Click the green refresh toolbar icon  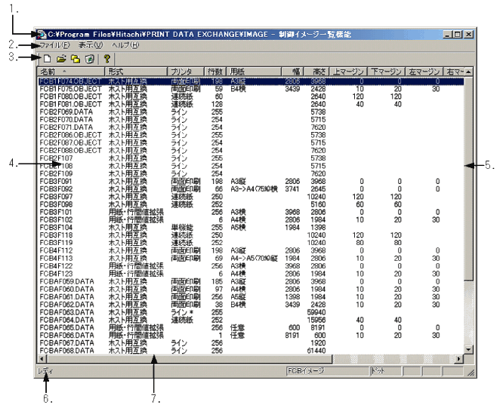coord(89,58)
